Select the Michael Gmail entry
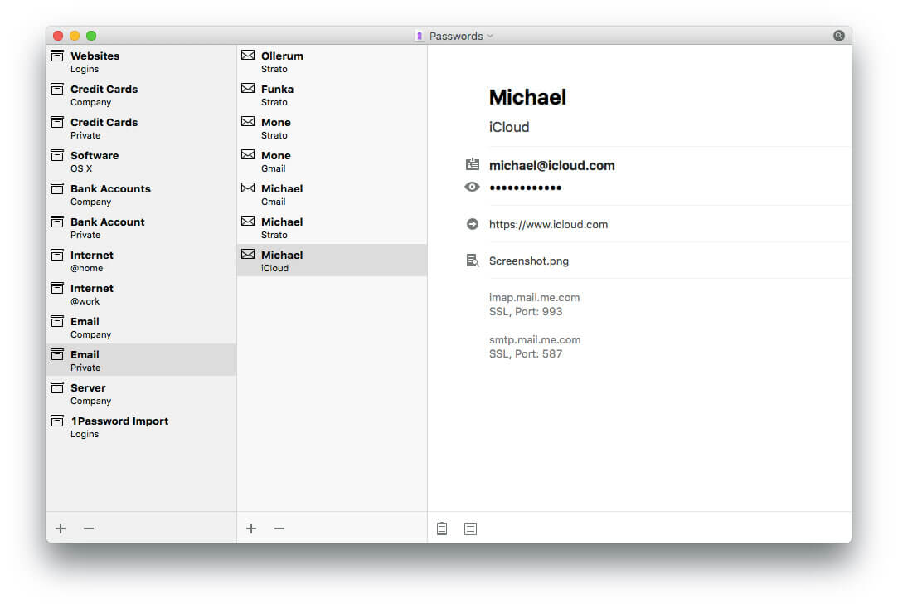The width and height of the screenshot is (898, 609). point(333,195)
